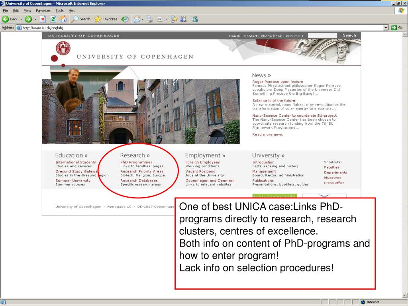The image size is (408, 306).
Task: Open the Introduction link
Action: pyautogui.click(x=263, y=162)
